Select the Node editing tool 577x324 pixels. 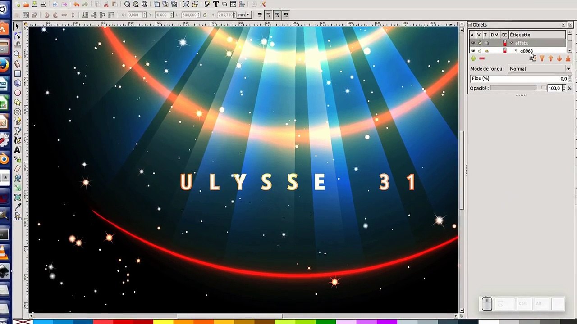tap(18, 35)
